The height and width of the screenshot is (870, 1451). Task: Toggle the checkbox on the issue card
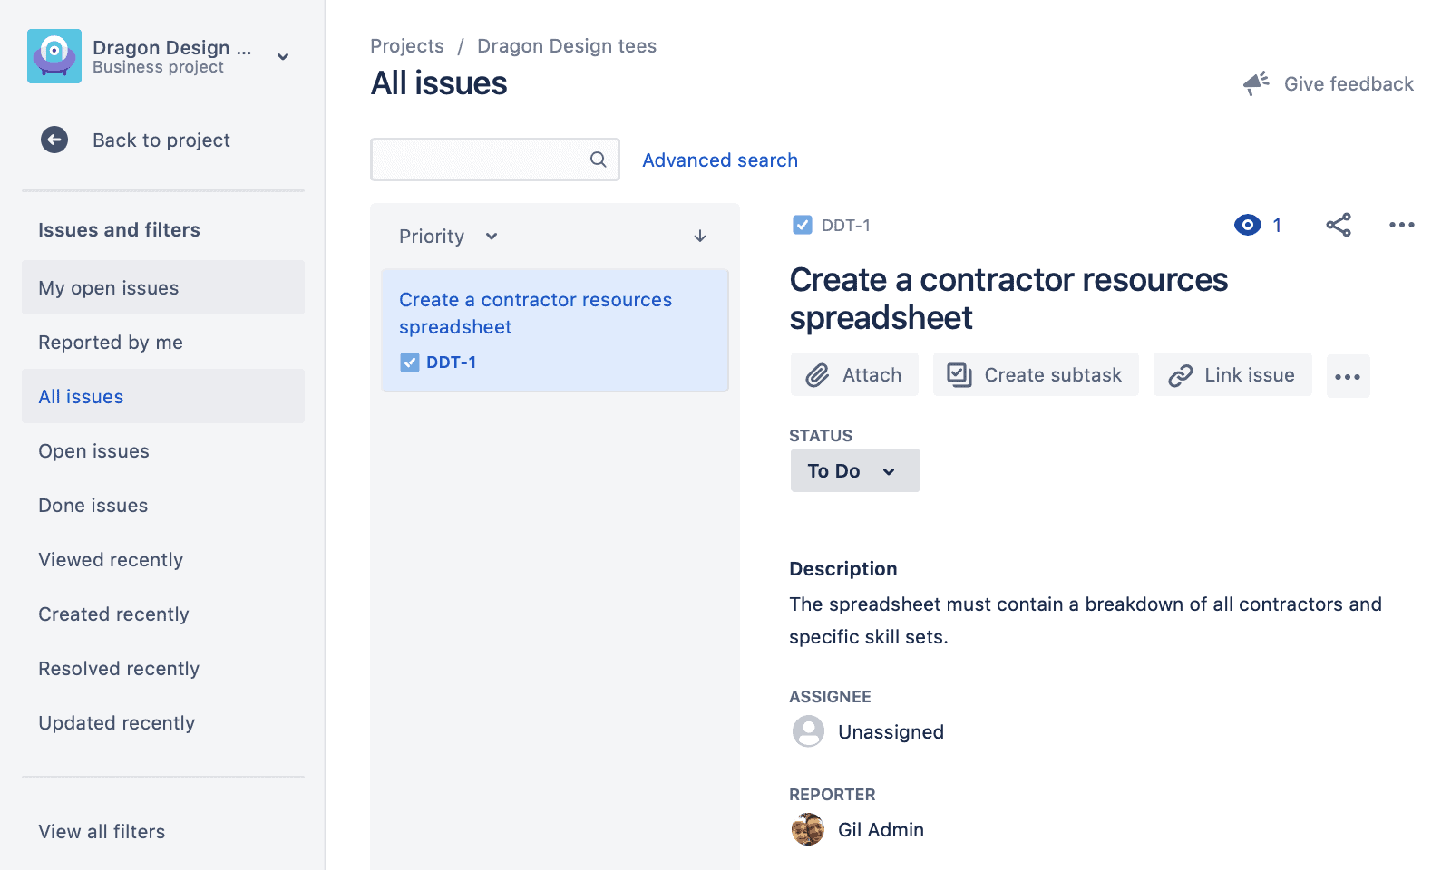[409, 362]
